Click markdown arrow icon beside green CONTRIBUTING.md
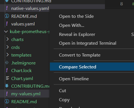 point(7,86)
